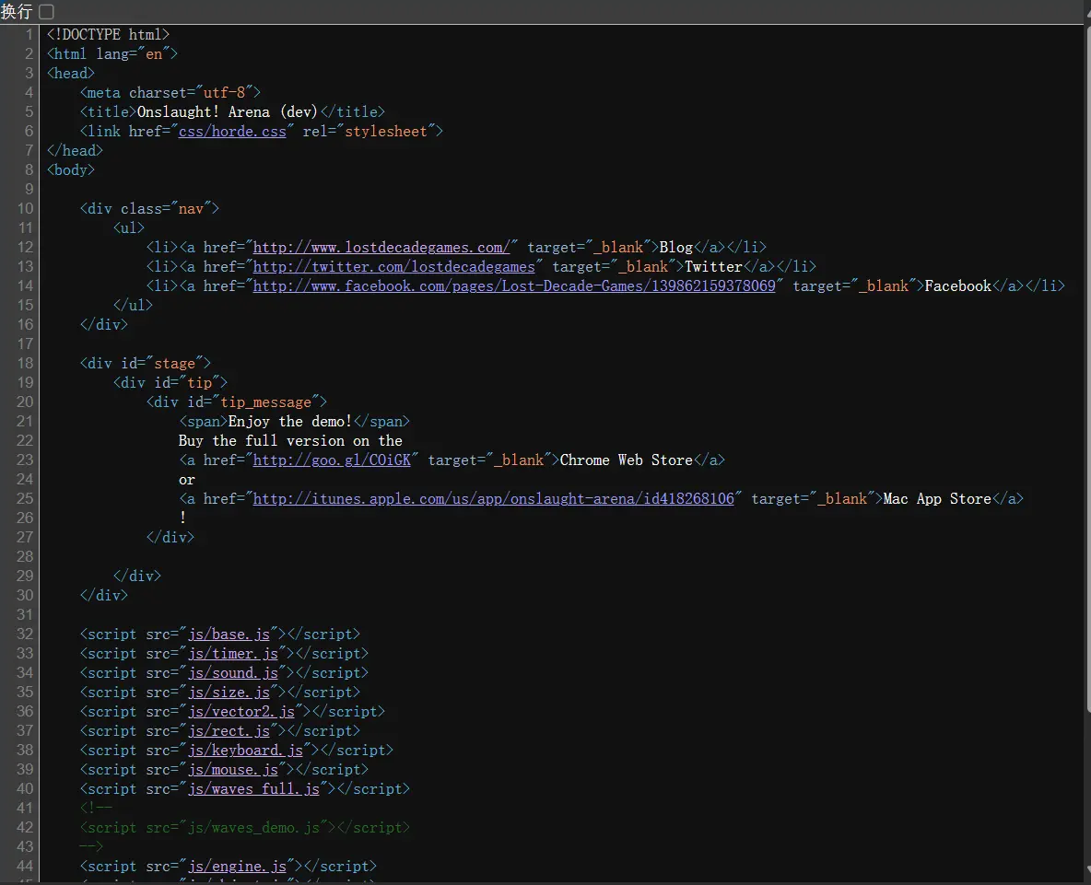Open the js/waves_full.js script link

point(253,788)
